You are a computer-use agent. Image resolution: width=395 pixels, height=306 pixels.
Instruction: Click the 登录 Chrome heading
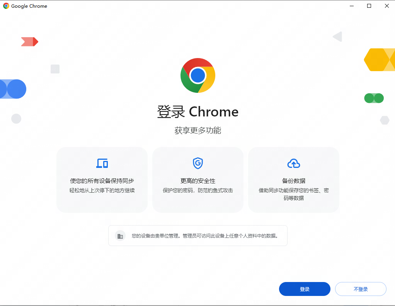tap(198, 112)
